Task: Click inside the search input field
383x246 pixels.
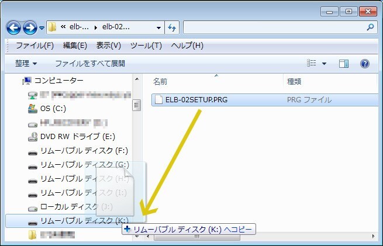Action: click(274, 27)
